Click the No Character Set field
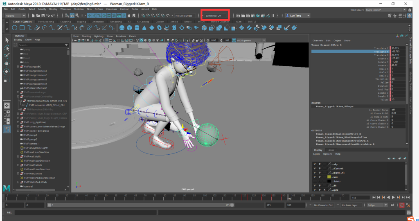 [x=323, y=205]
